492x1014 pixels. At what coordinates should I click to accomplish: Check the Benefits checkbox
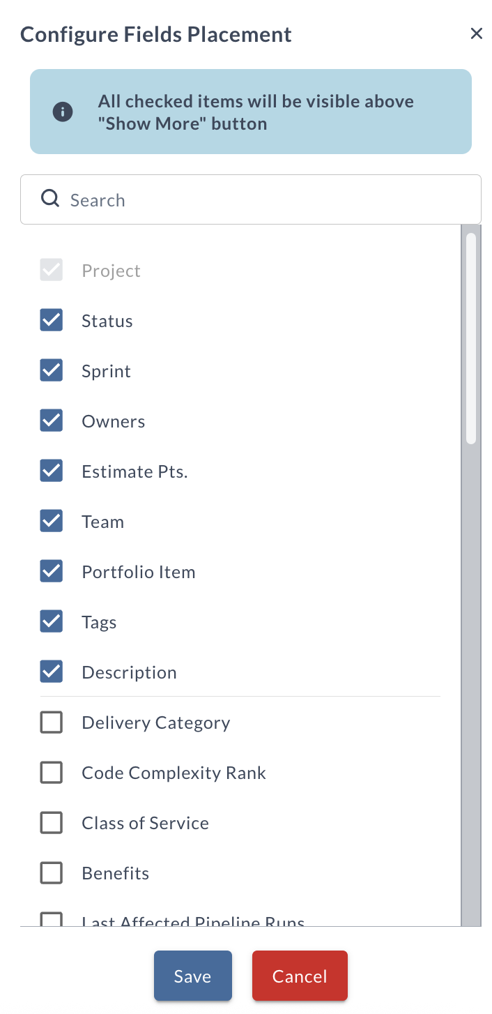click(x=51, y=872)
